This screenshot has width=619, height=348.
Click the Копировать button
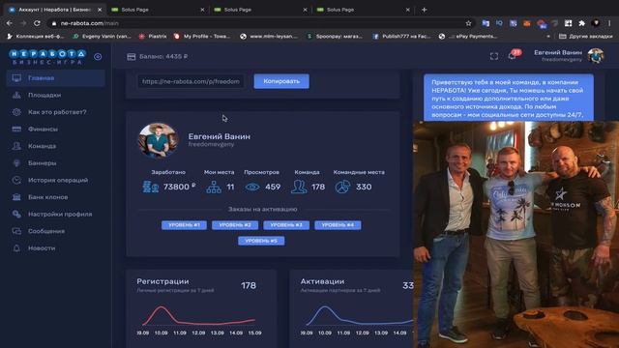(x=281, y=81)
